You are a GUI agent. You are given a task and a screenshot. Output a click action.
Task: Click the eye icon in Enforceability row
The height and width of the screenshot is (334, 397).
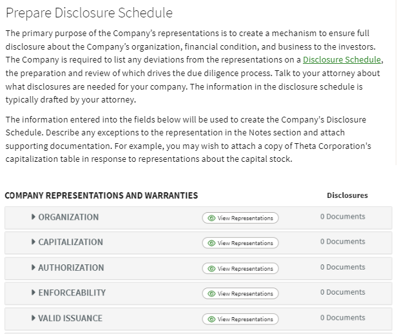(211, 294)
